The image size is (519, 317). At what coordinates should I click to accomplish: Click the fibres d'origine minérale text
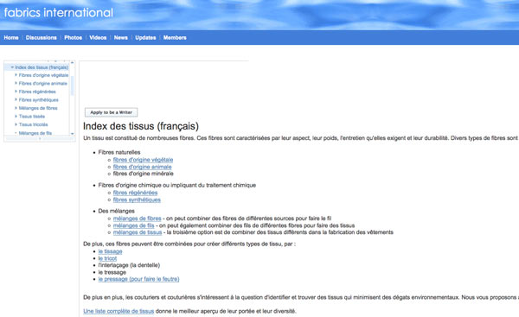pyautogui.click(x=143, y=174)
